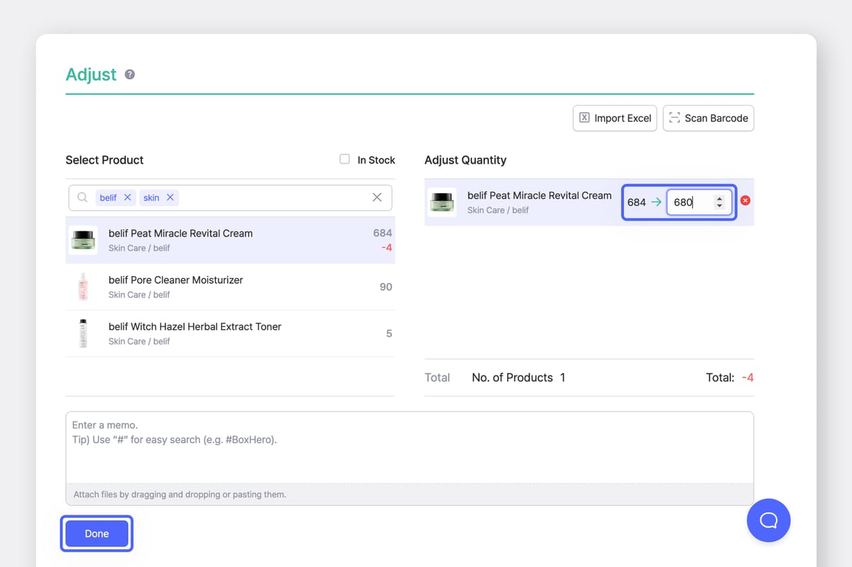Remove Peat Miracle Revital Cream from Adjust Quantity
Image resolution: width=852 pixels, height=567 pixels.
pyautogui.click(x=745, y=201)
